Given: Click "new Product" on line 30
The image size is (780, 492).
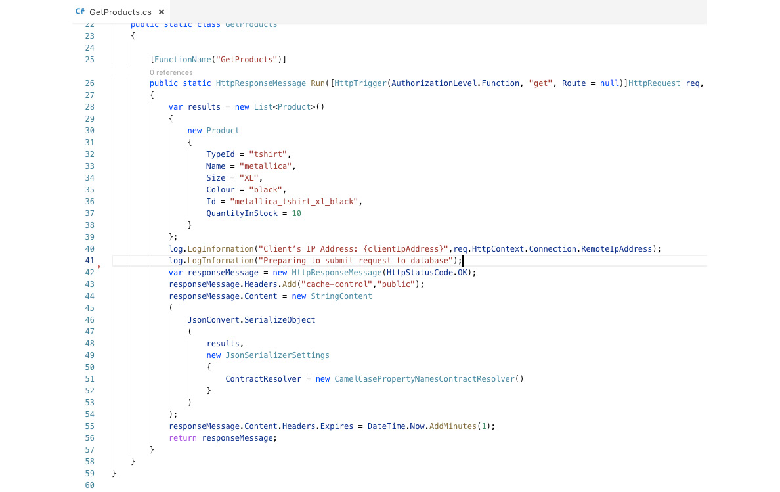Looking at the screenshot, I should 213,130.
